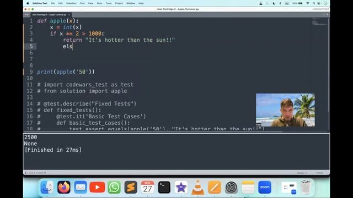Click the '2500' output line
The width and height of the screenshot is (353, 198).
(x=31, y=137)
